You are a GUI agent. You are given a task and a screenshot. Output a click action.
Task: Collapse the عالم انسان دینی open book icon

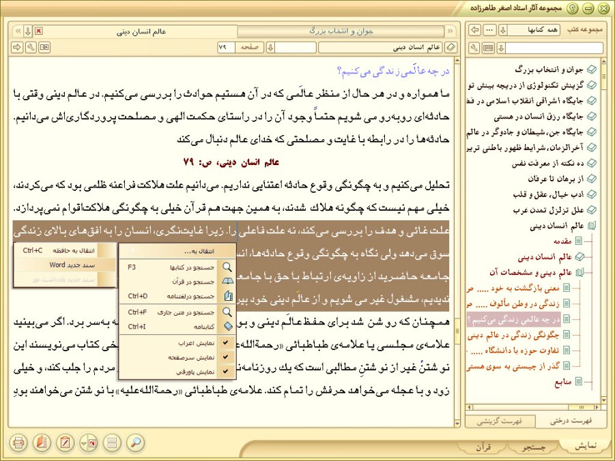[x=591, y=226]
